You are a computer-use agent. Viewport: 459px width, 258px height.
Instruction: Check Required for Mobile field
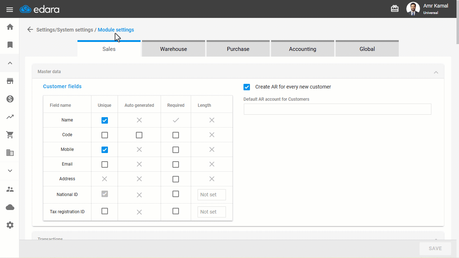point(176,150)
